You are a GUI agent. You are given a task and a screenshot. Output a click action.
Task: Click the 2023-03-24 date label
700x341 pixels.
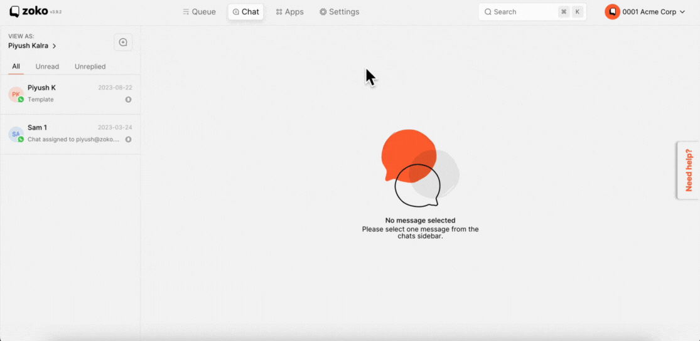tap(115, 127)
